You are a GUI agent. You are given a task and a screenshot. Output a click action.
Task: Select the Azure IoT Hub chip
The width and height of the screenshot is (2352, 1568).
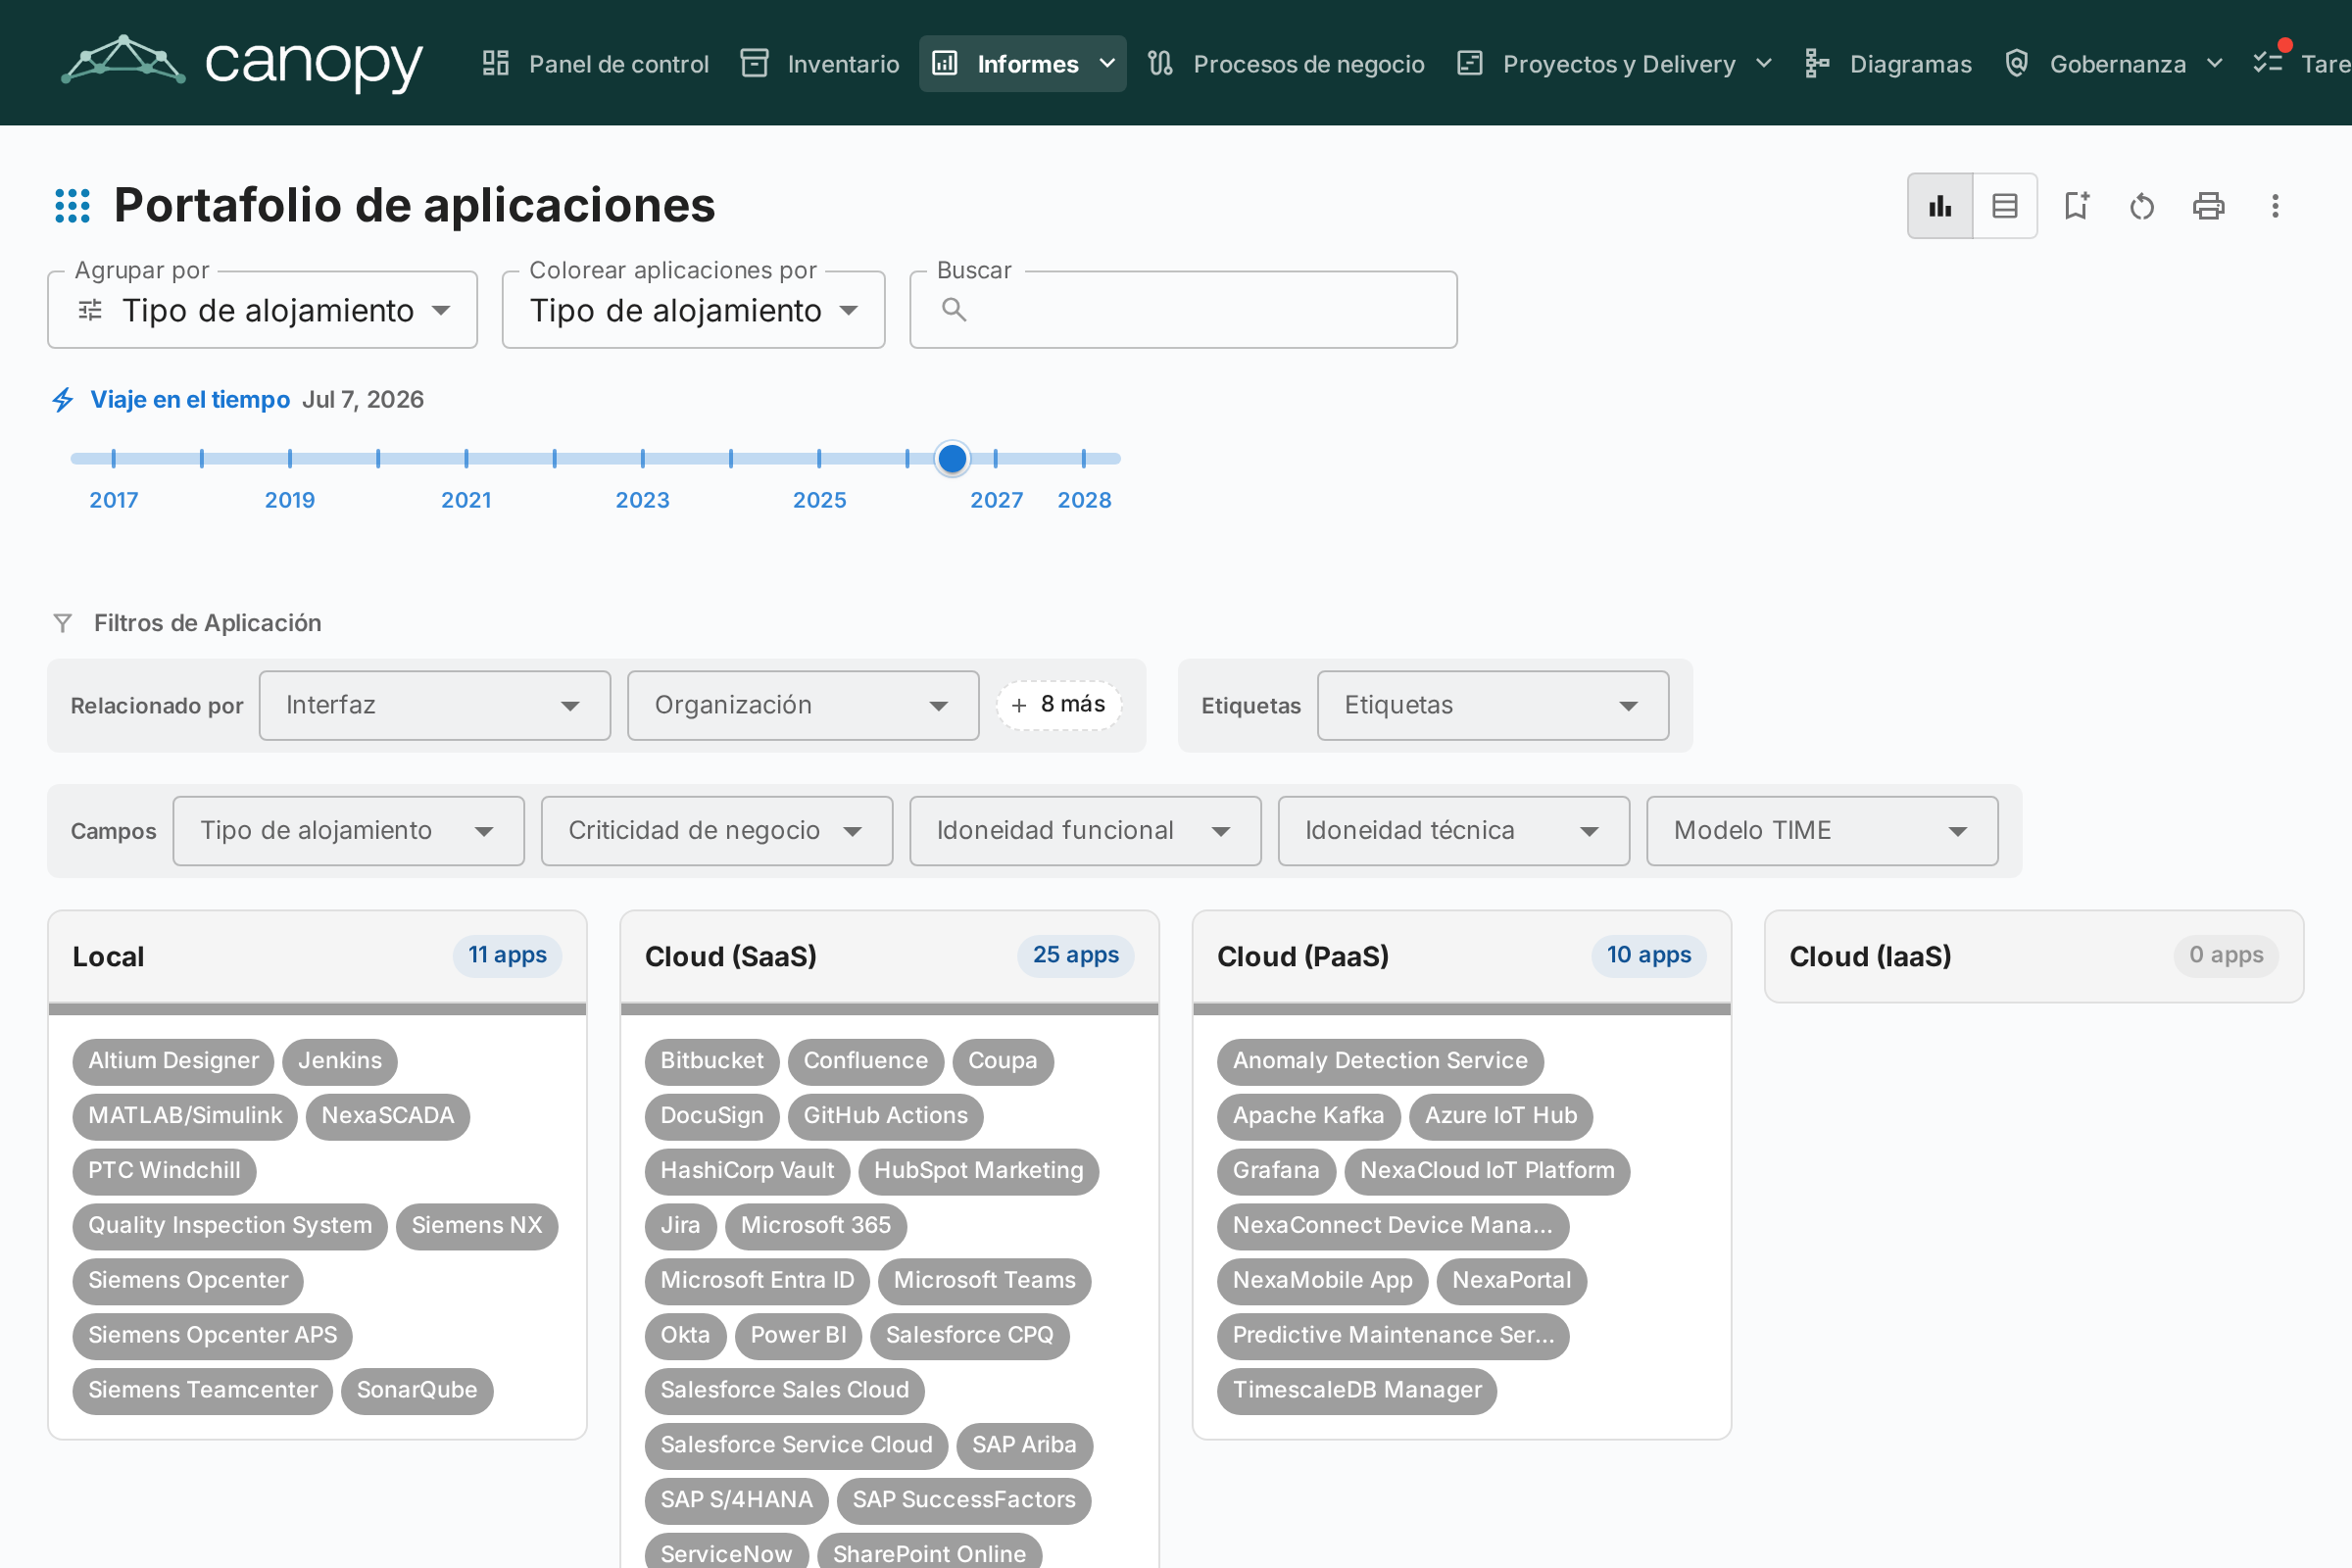click(x=1501, y=1116)
